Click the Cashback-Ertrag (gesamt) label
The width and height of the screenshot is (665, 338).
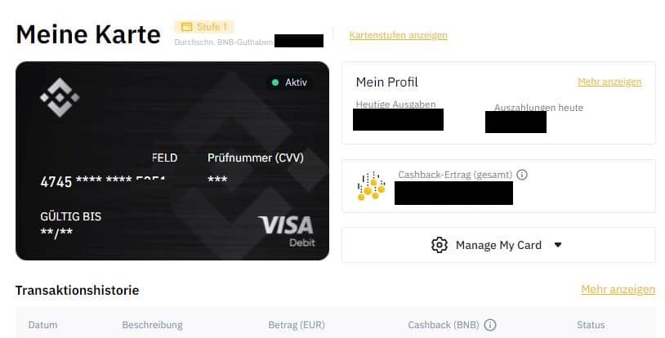pyautogui.click(x=455, y=175)
